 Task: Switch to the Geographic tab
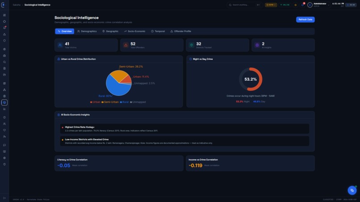pyautogui.click(x=110, y=31)
